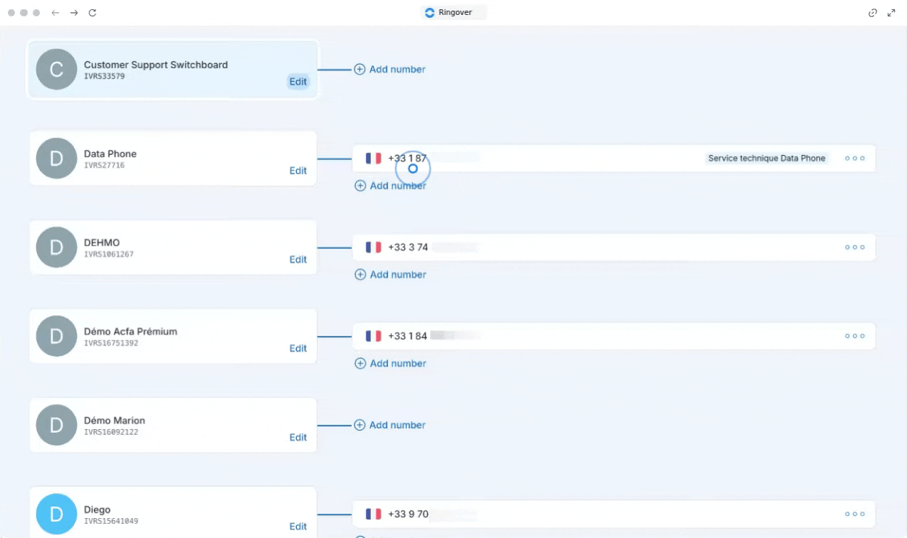Edit Customer Support Switchboard
This screenshot has height=538, width=907.
[x=298, y=82]
